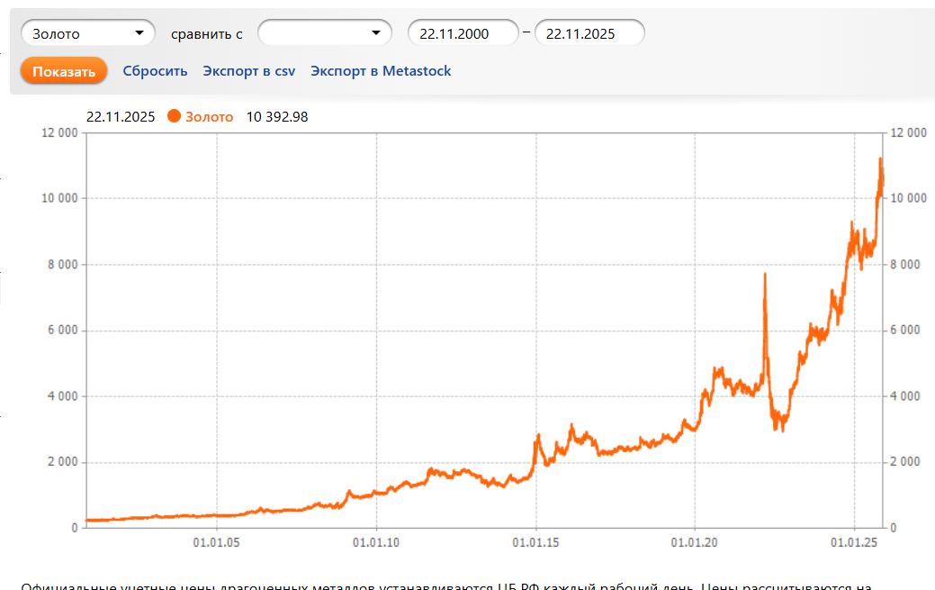
Task: Click the start date field 22.11.2000
Action: (x=463, y=33)
